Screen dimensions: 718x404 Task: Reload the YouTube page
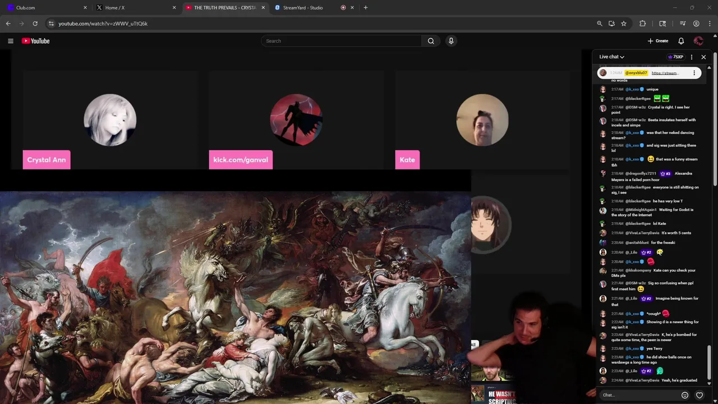tap(35, 24)
